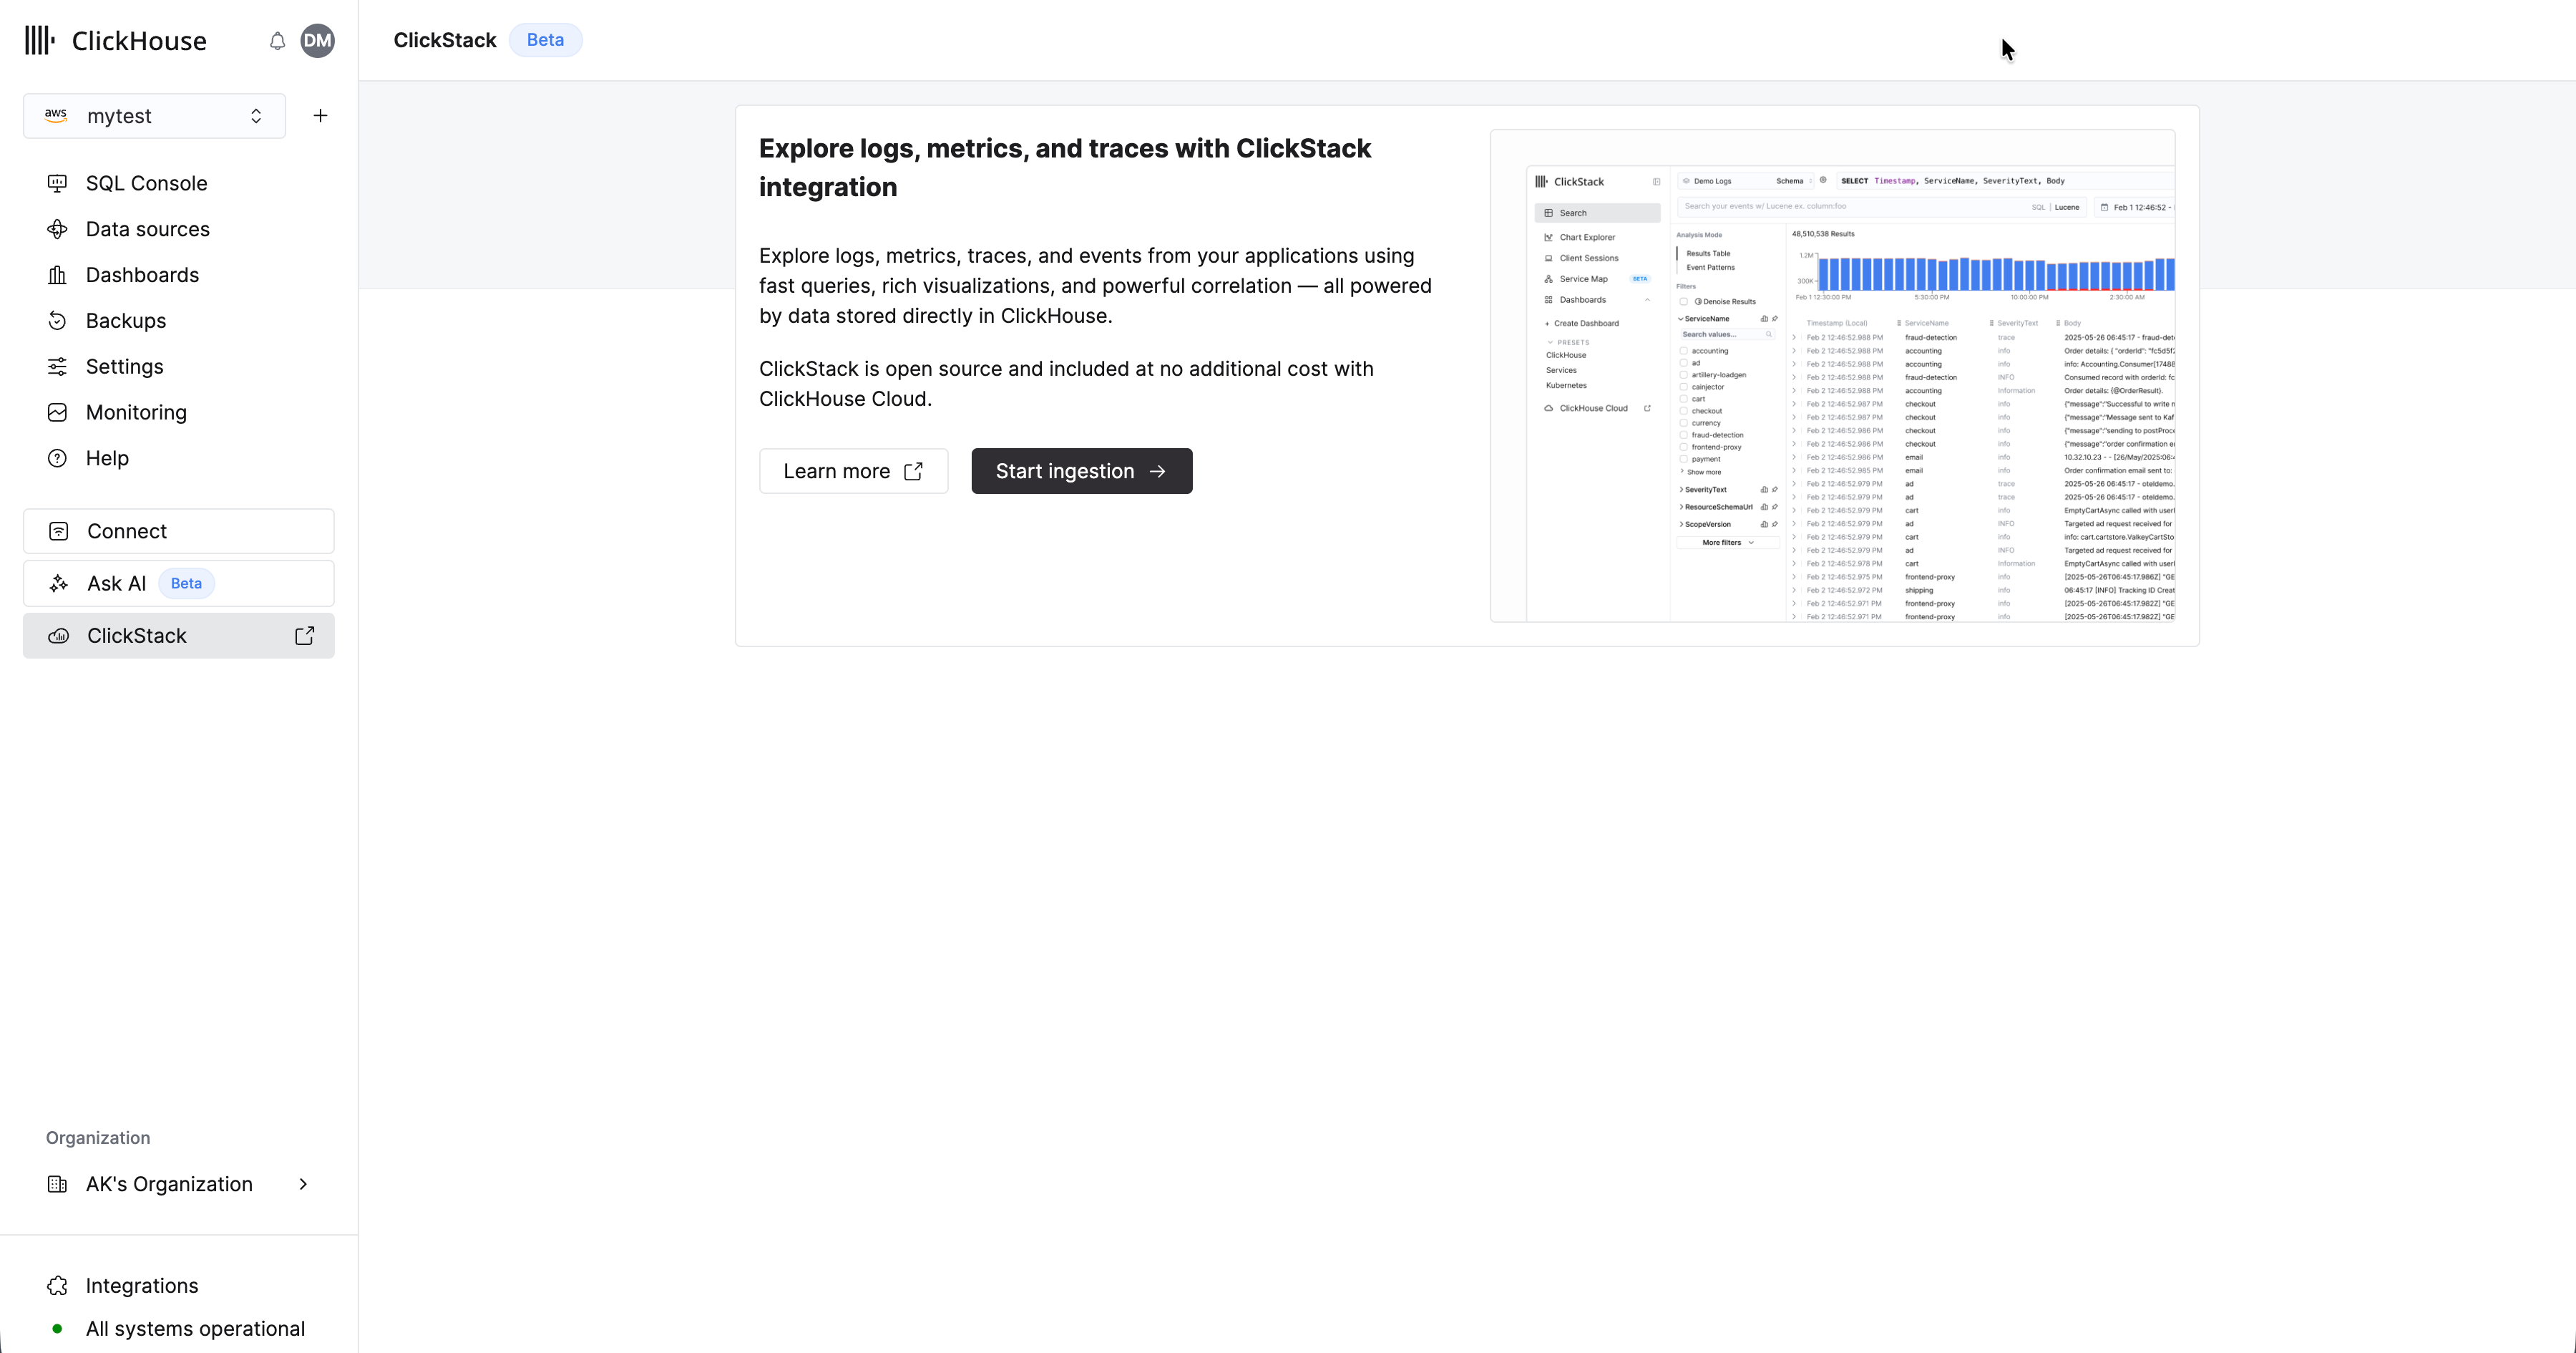Open Settings in the sidebar
The height and width of the screenshot is (1353, 2576).
(124, 367)
